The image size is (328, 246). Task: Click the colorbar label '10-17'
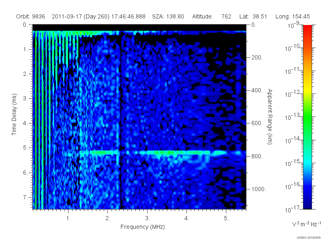click(x=292, y=209)
